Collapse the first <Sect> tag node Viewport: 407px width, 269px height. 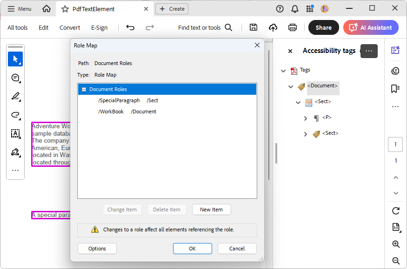[x=298, y=102]
